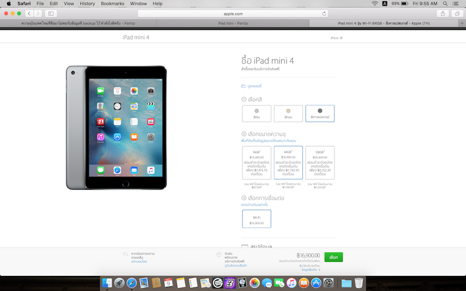Viewport: 466px width, 291px height.
Task: Open Finder from the Dock
Action: coord(107,283)
